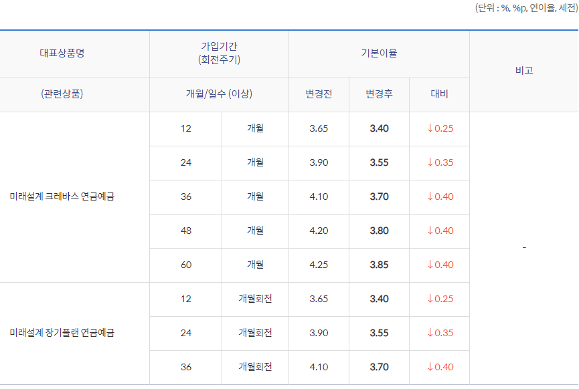Click the 개월/일수 (이상) header
579x389 pixels.
tap(218, 94)
